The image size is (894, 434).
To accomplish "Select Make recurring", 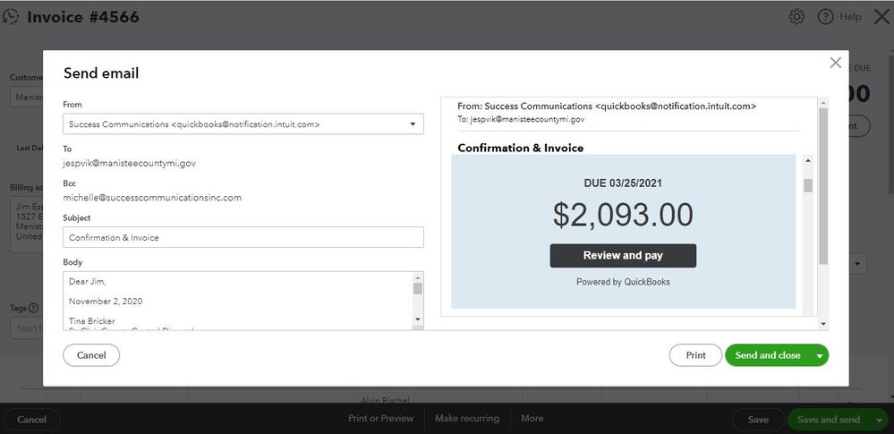I will point(467,419).
